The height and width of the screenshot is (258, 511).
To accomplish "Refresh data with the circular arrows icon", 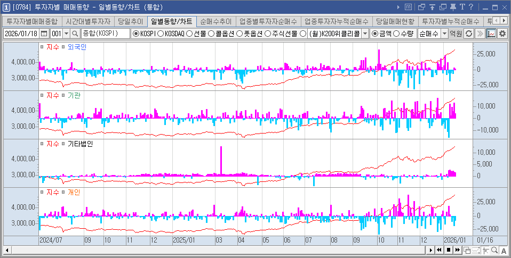I will [x=469, y=34].
